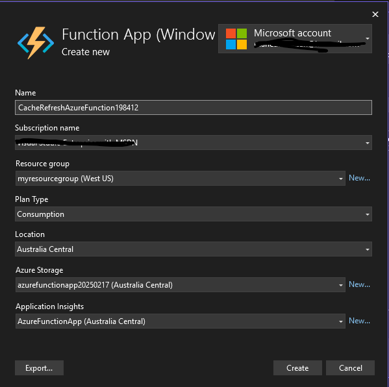Click the azurefunctionapp20250217 storage combo box

(x=181, y=285)
